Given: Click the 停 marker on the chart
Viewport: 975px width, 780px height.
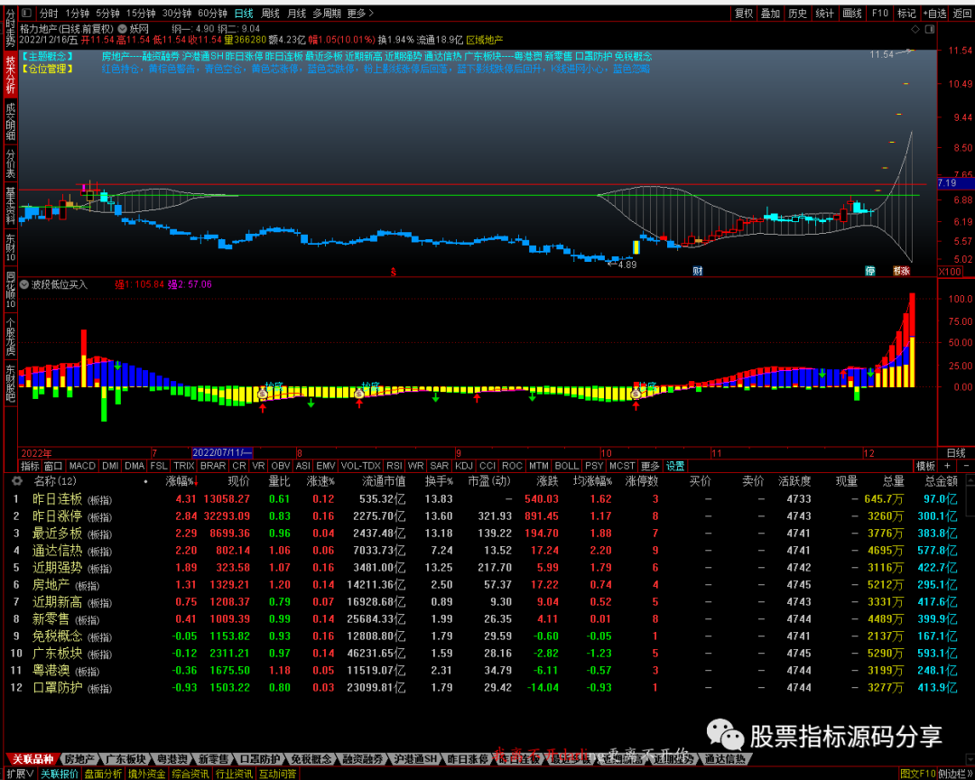Looking at the screenshot, I should [870, 271].
